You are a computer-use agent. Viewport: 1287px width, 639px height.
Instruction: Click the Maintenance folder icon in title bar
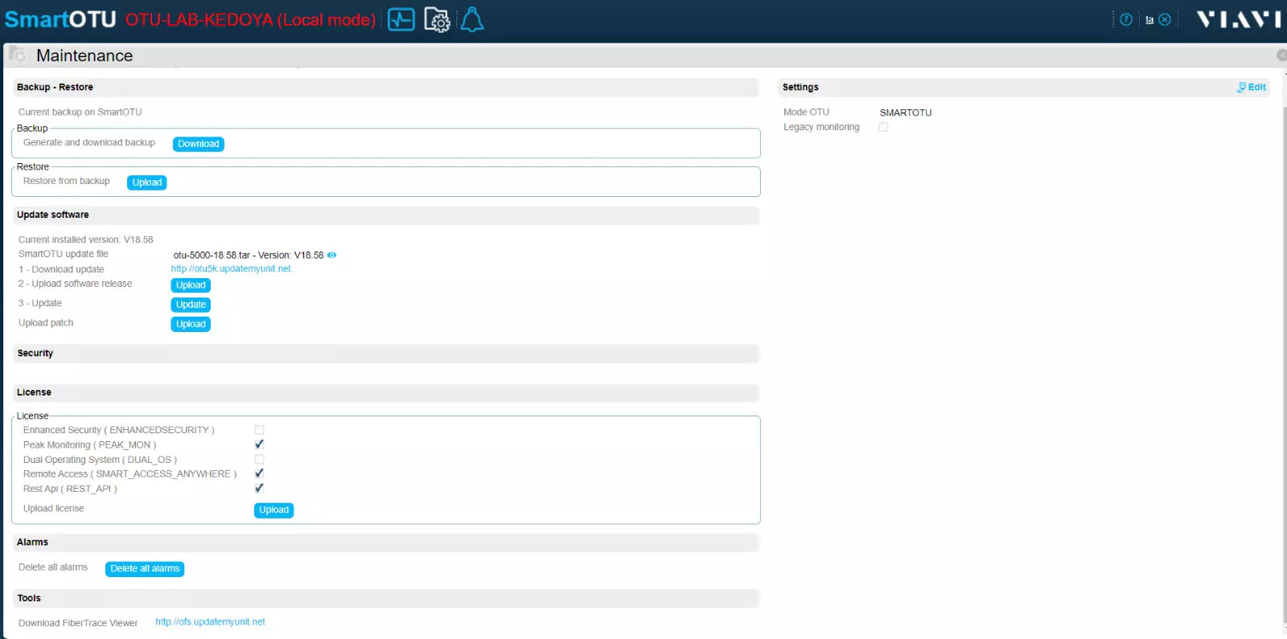click(17, 55)
